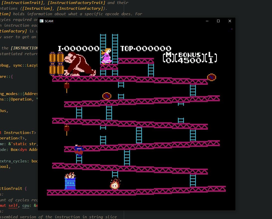
Task: Click the rolling barrel on second girder
Action: pyautogui.click(x=107, y=96)
